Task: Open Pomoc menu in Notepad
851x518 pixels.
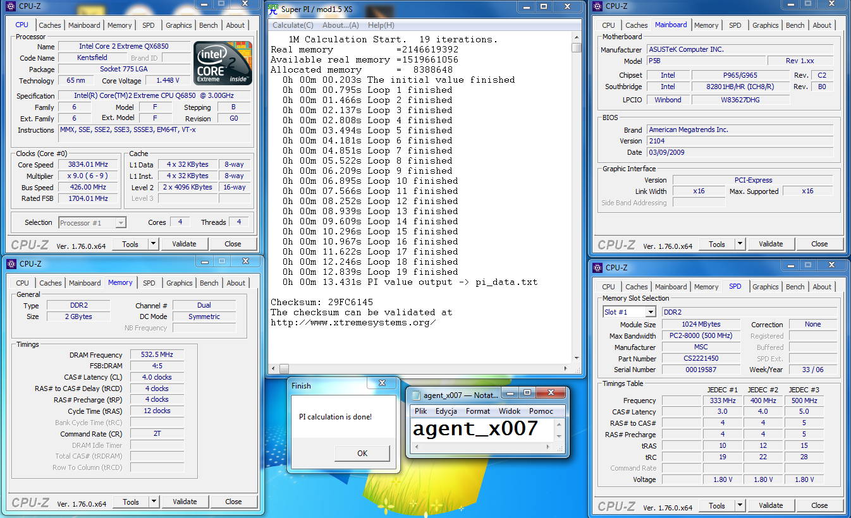Action: [x=541, y=411]
